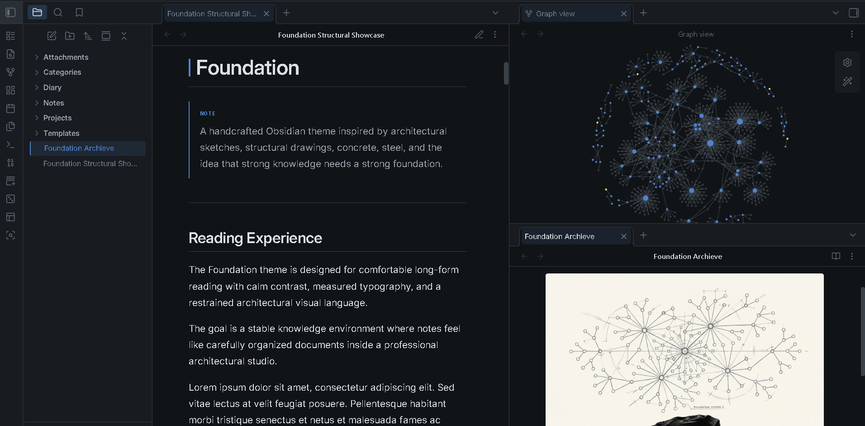The image size is (865, 426).
Task: Click the Foundation title heading
Action: point(247,68)
